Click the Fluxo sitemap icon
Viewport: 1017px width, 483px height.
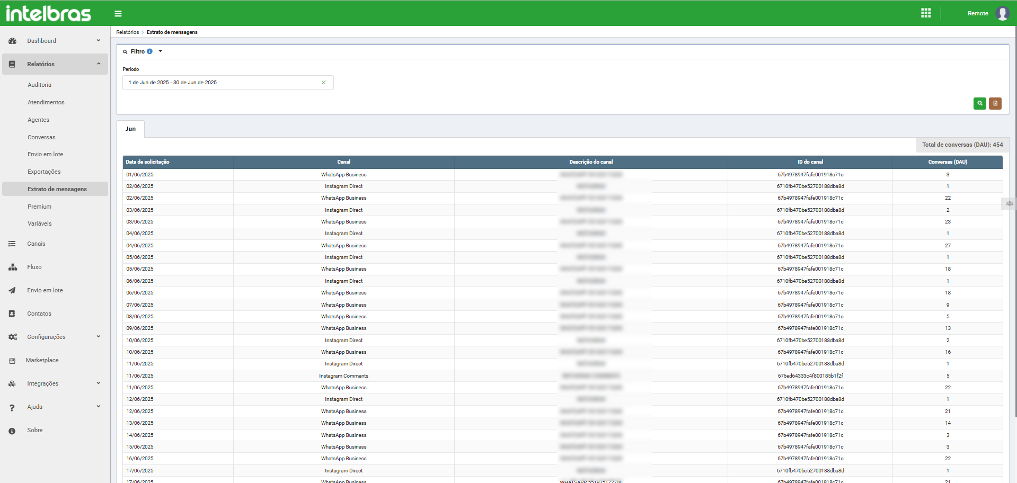point(13,267)
